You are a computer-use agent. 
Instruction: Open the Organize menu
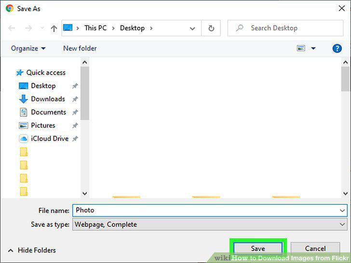coord(28,48)
